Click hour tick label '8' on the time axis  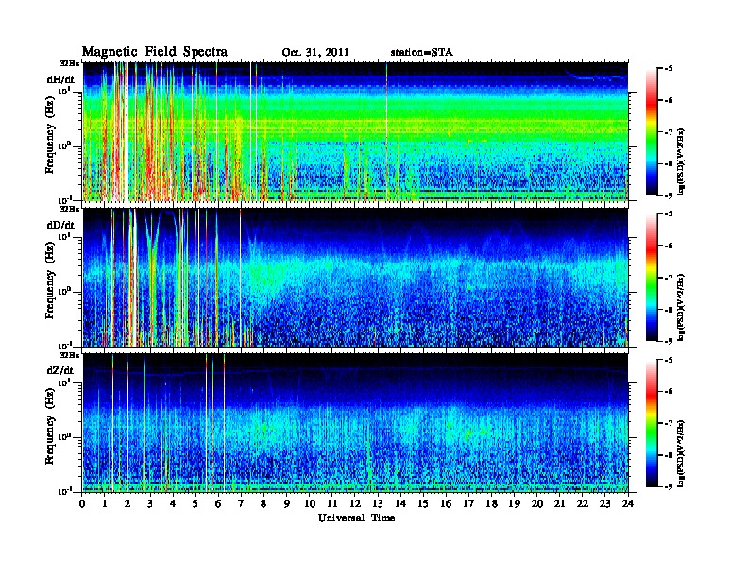tap(264, 503)
